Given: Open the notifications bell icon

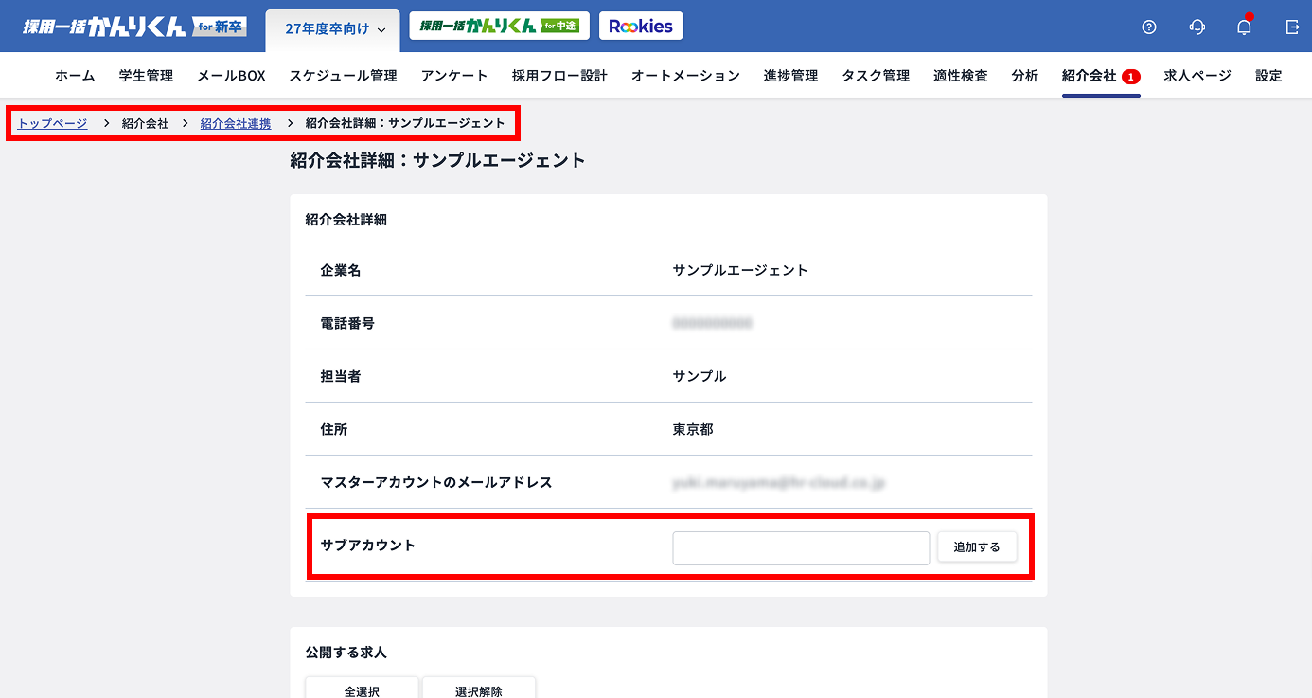Looking at the screenshot, I should click(1244, 27).
